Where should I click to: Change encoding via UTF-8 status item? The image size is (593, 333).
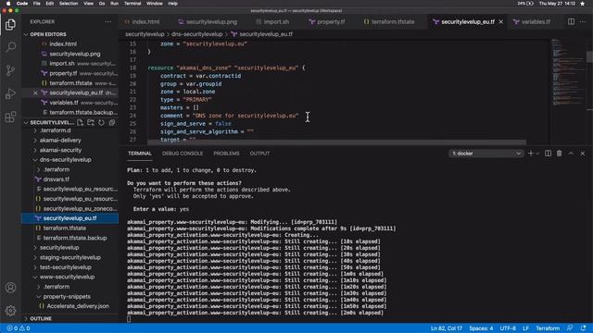point(508,328)
